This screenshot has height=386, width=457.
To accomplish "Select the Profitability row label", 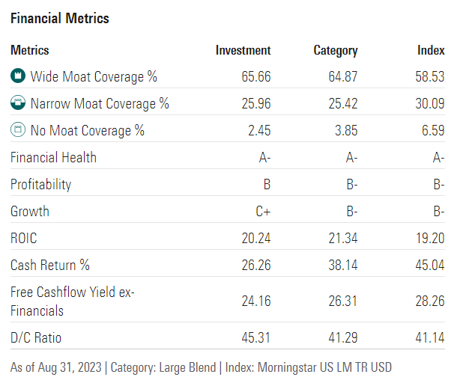I will (x=41, y=184).
